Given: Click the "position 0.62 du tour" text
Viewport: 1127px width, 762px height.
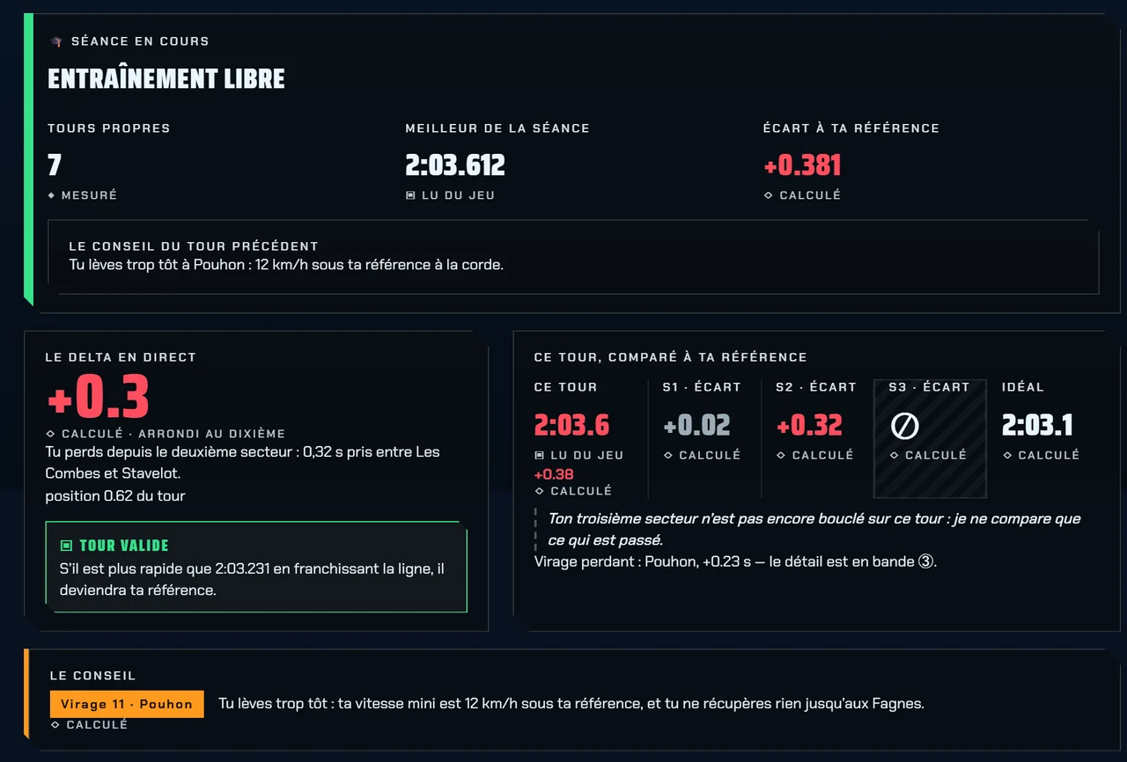Looking at the screenshot, I should click(x=115, y=495).
